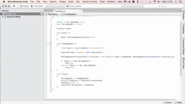
Task: Open the Notification Center icon
Action: click(180, 1)
